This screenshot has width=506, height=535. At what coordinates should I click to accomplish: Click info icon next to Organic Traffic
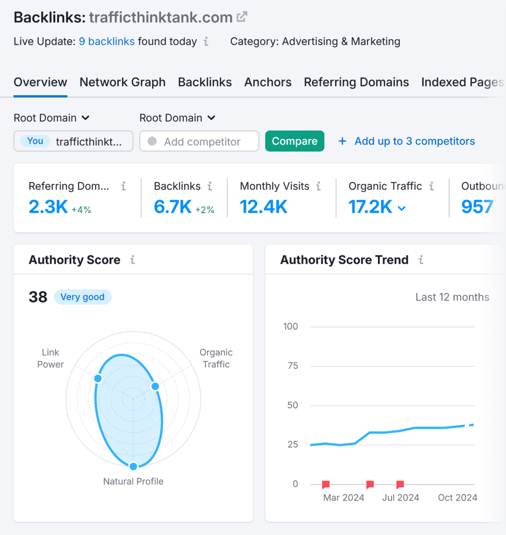click(x=432, y=186)
